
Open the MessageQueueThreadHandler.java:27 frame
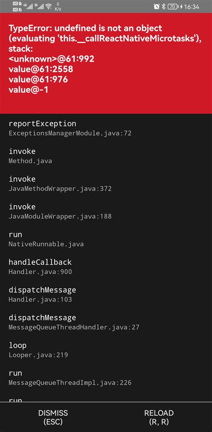coord(106,322)
